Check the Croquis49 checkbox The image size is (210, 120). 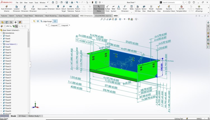[x=60, y=25]
